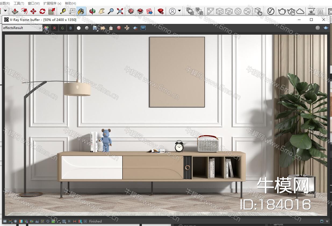Select the SketchUp Zoom magnifier tool
The height and width of the screenshot is (226, 332).
point(110,11)
